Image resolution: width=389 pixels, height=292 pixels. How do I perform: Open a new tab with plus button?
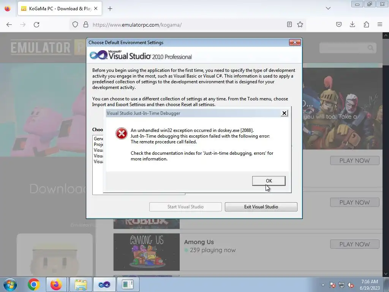pyautogui.click(x=110, y=9)
